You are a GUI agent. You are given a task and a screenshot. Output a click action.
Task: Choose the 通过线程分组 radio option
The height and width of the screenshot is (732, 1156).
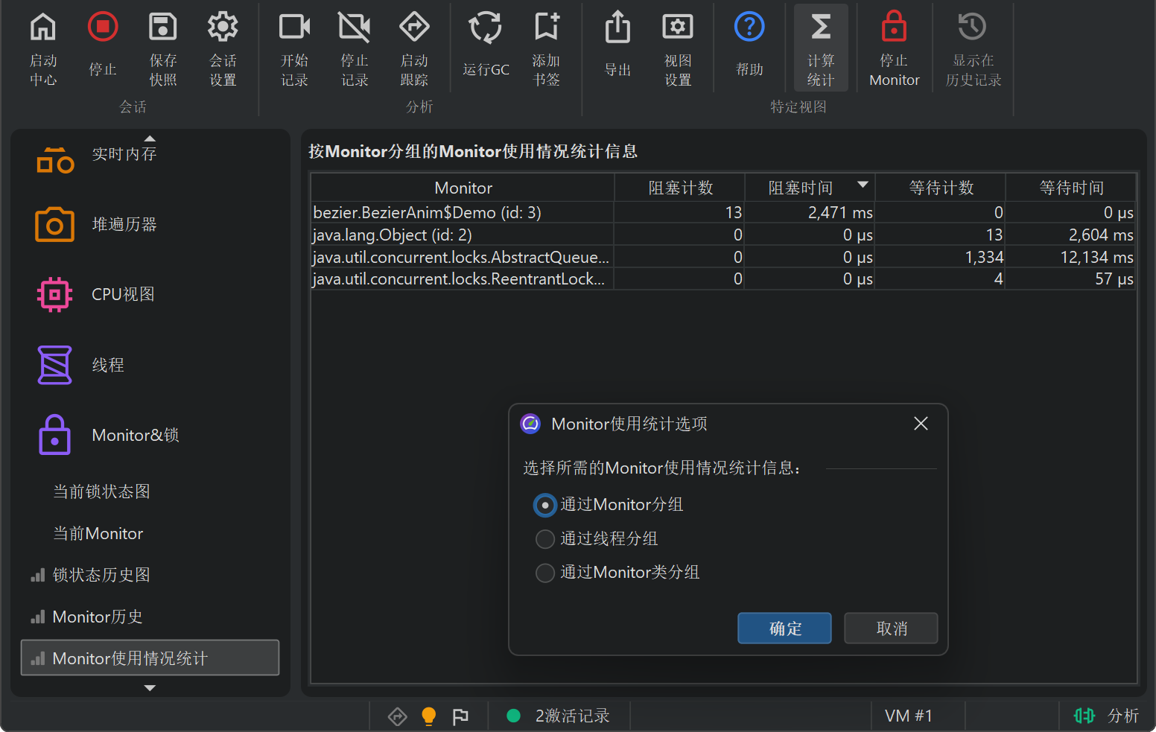tap(545, 538)
